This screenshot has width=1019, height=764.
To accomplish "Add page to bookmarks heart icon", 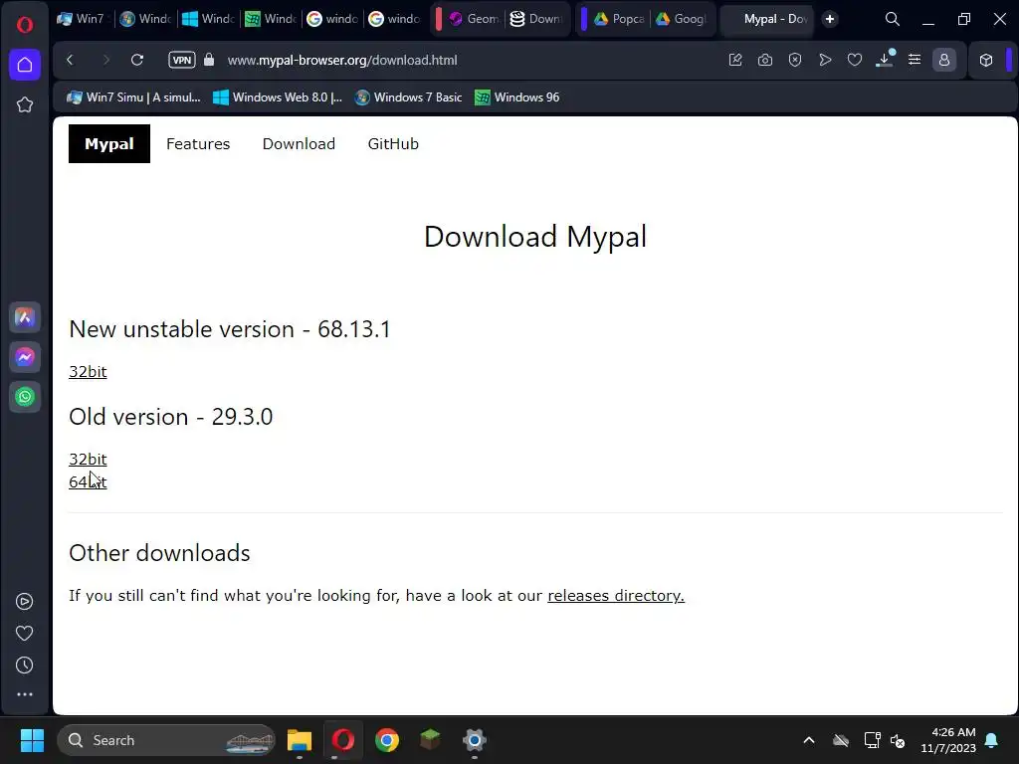I will coord(855,60).
